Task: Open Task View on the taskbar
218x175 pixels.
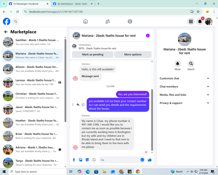Action: (x=71, y=171)
